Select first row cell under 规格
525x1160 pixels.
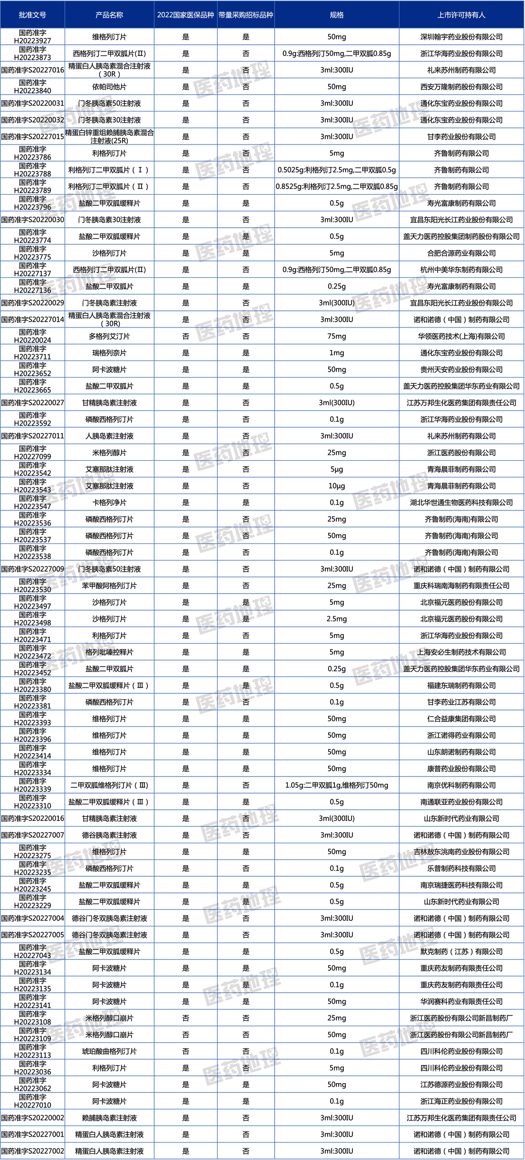pyautogui.click(x=336, y=36)
